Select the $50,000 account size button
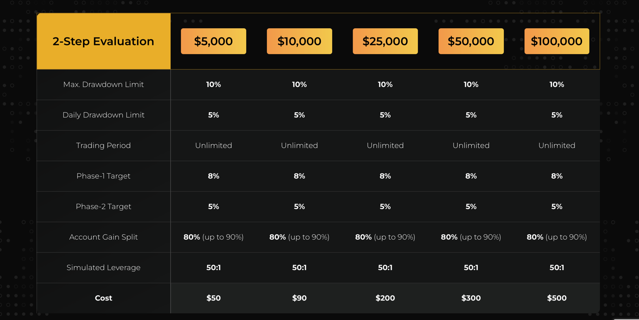The width and height of the screenshot is (639, 320). pos(471,41)
